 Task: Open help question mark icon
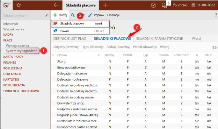point(216,15)
